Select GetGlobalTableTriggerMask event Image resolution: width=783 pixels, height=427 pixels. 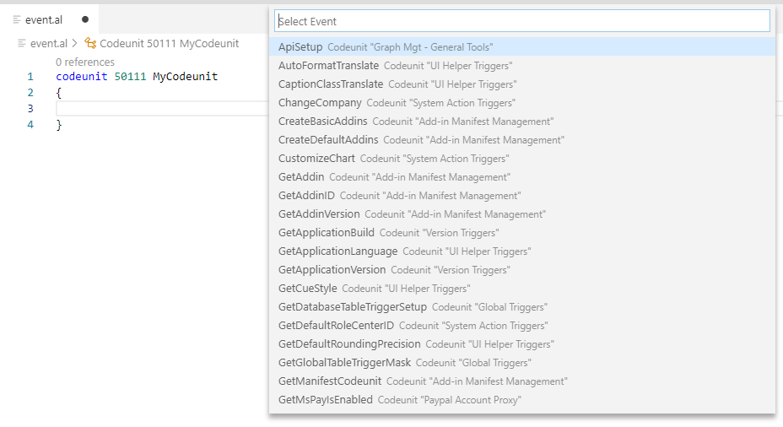(x=521, y=362)
